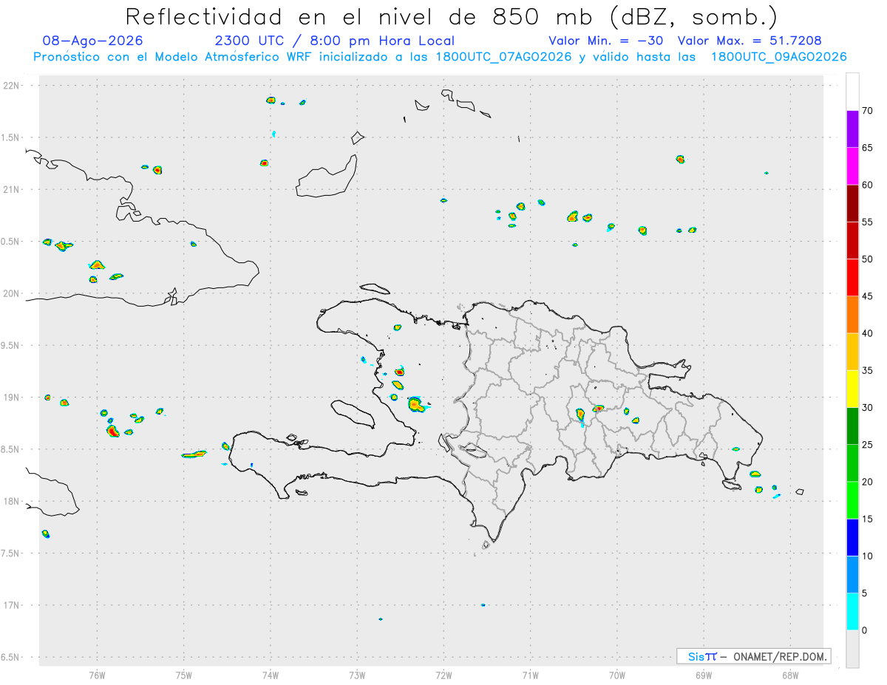Screen dimensions: 887x685
Task: Click the colorbar label '45'
Action: pyautogui.click(x=867, y=296)
